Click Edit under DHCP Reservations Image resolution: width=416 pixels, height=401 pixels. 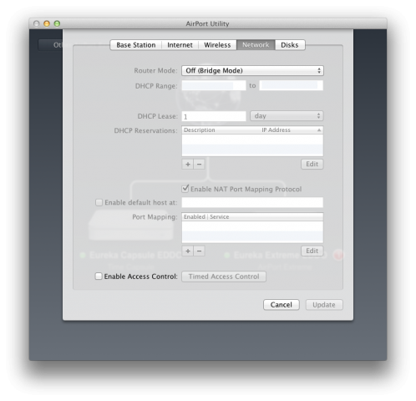coord(312,164)
